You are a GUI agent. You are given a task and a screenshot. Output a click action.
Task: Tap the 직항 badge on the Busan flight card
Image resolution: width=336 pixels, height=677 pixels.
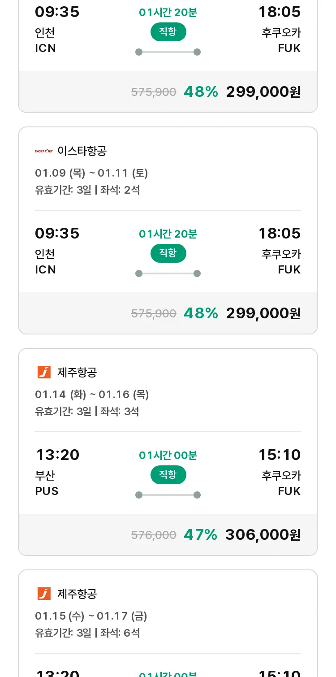[x=168, y=475]
